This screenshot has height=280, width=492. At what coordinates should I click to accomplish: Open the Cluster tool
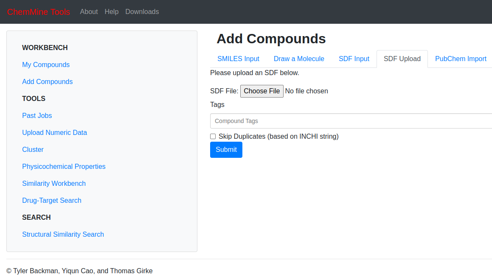33,149
